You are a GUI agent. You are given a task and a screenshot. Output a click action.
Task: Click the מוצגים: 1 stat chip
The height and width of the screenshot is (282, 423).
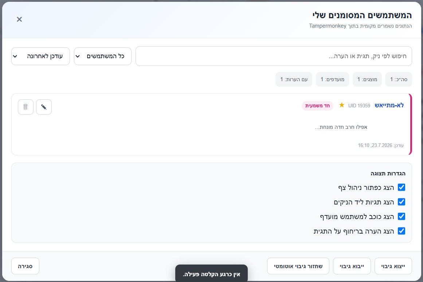pos(367,79)
